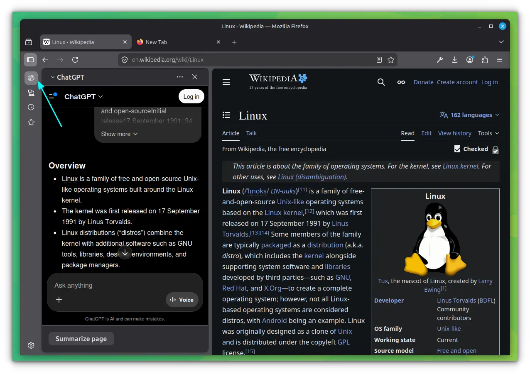Image resolution: width=530 pixels, height=374 pixels.
Task: Go back one page
Action: [x=45, y=60]
